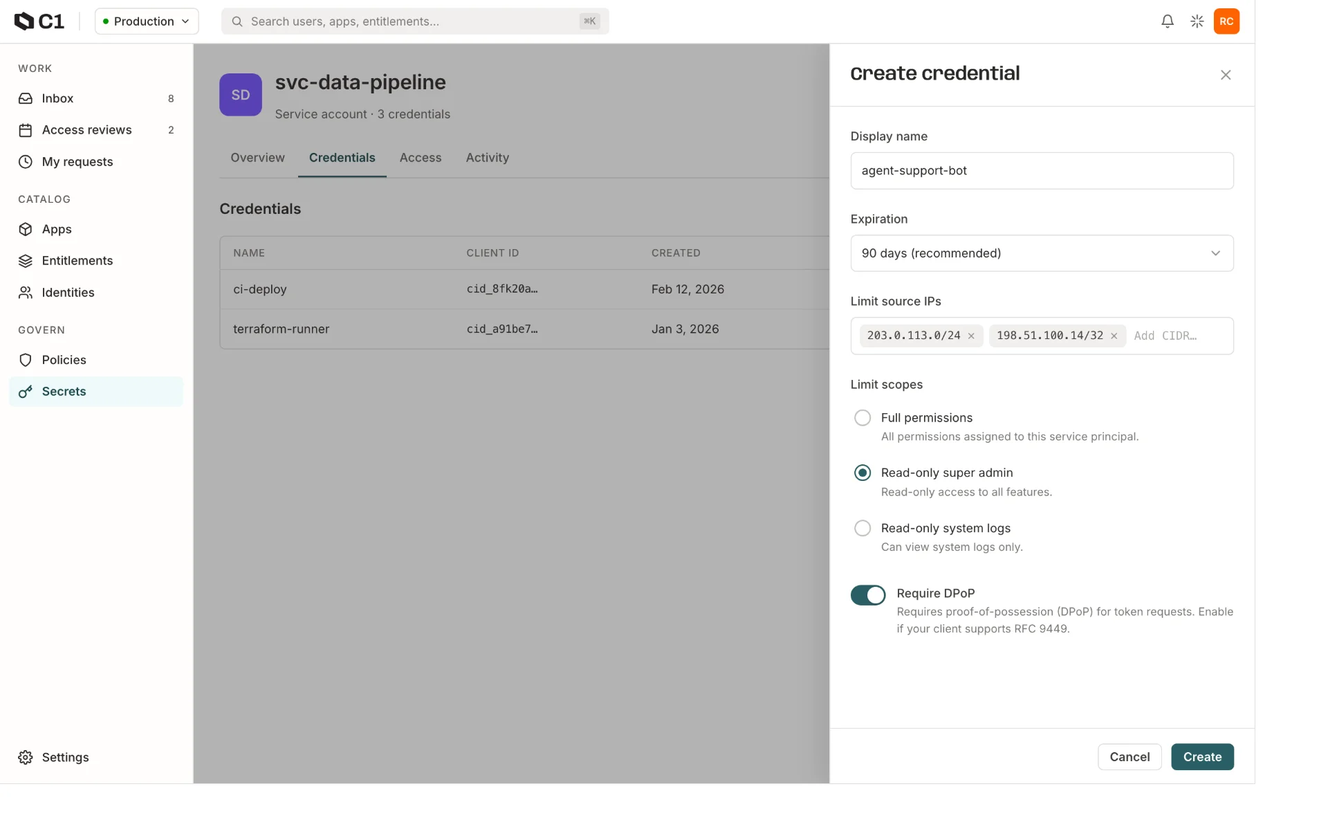Select Read-only super admin scope
The height and width of the screenshot is (829, 1328).
tap(863, 473)
